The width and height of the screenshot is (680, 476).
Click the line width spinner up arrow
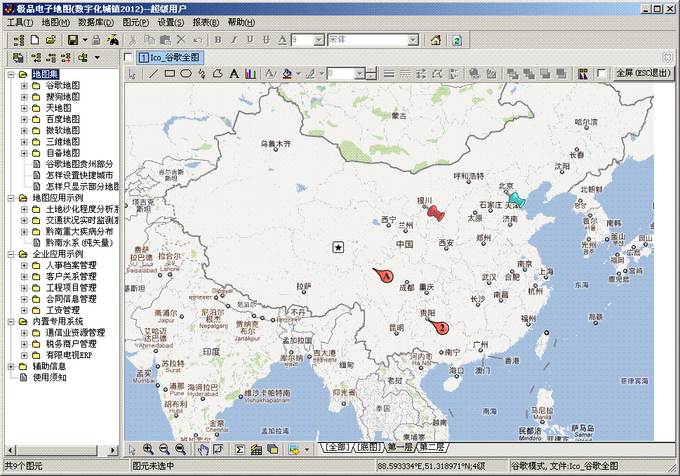371,71
